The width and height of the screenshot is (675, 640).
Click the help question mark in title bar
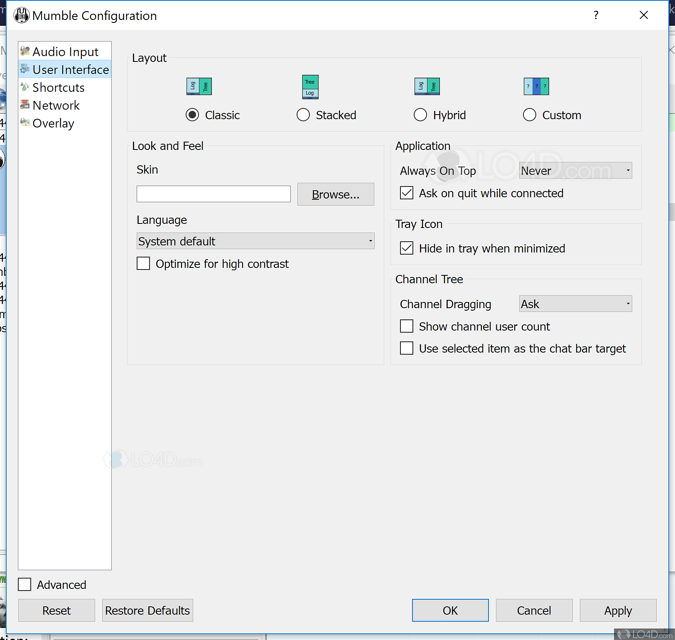pos(596,15)
